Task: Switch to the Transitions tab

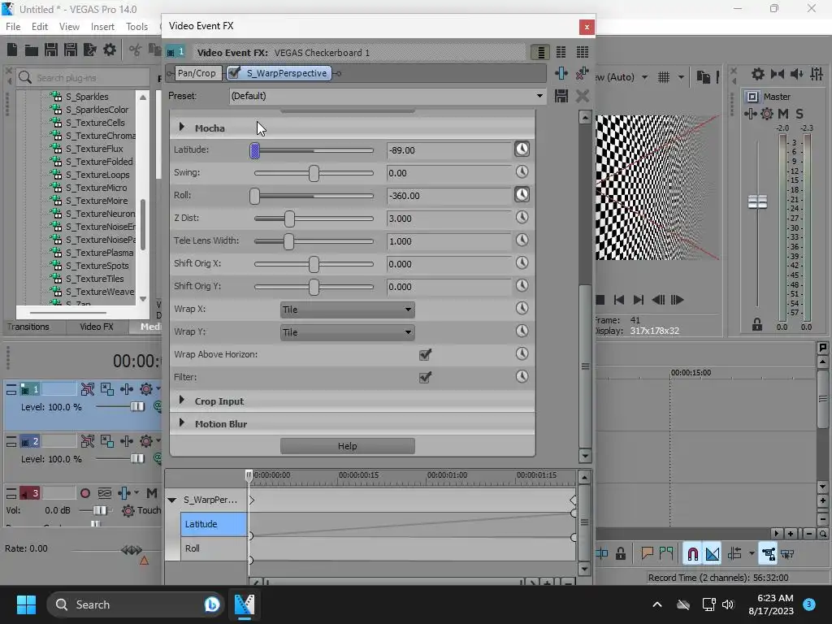Action: point(28,327)
